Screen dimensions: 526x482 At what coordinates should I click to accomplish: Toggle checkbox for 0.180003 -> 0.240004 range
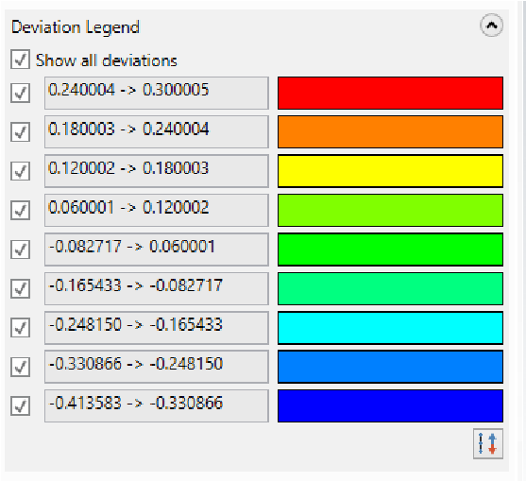coord(20,132)
